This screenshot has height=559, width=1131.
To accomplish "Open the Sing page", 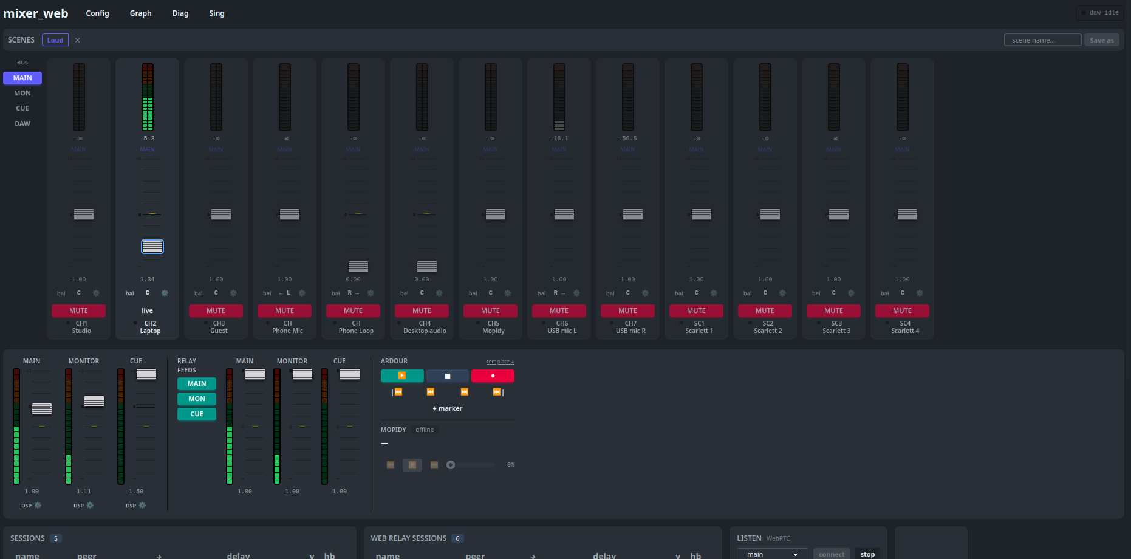I will 217,13.
